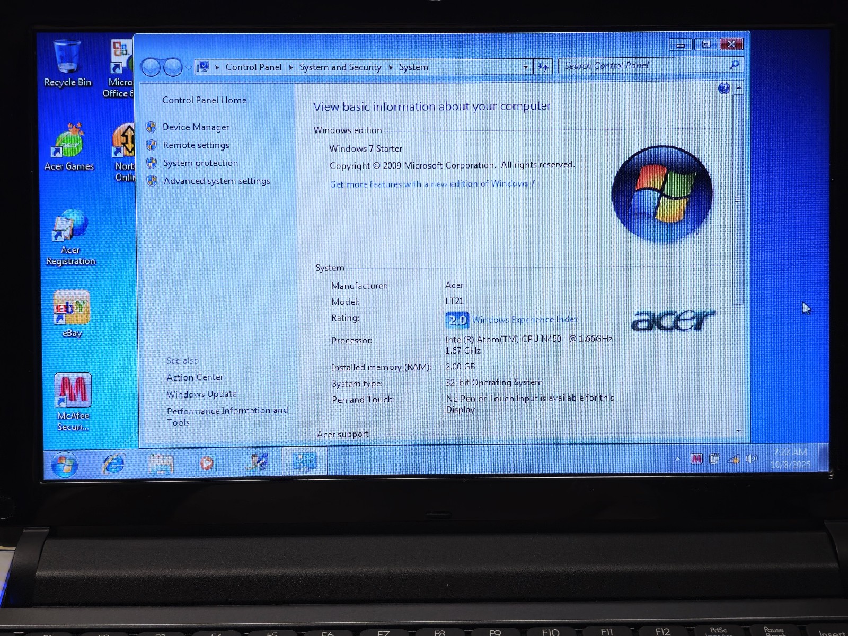Click Control Panel in the breadcrumb
This screenshot has height=636, width=848.
253,67
